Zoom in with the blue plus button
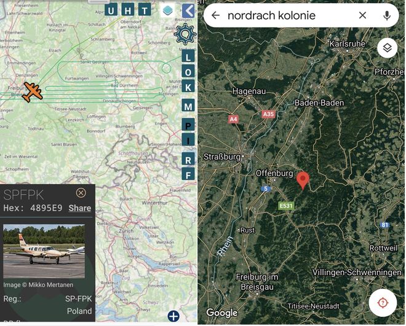This screenshot has width=406, height=326. [173, 316]
